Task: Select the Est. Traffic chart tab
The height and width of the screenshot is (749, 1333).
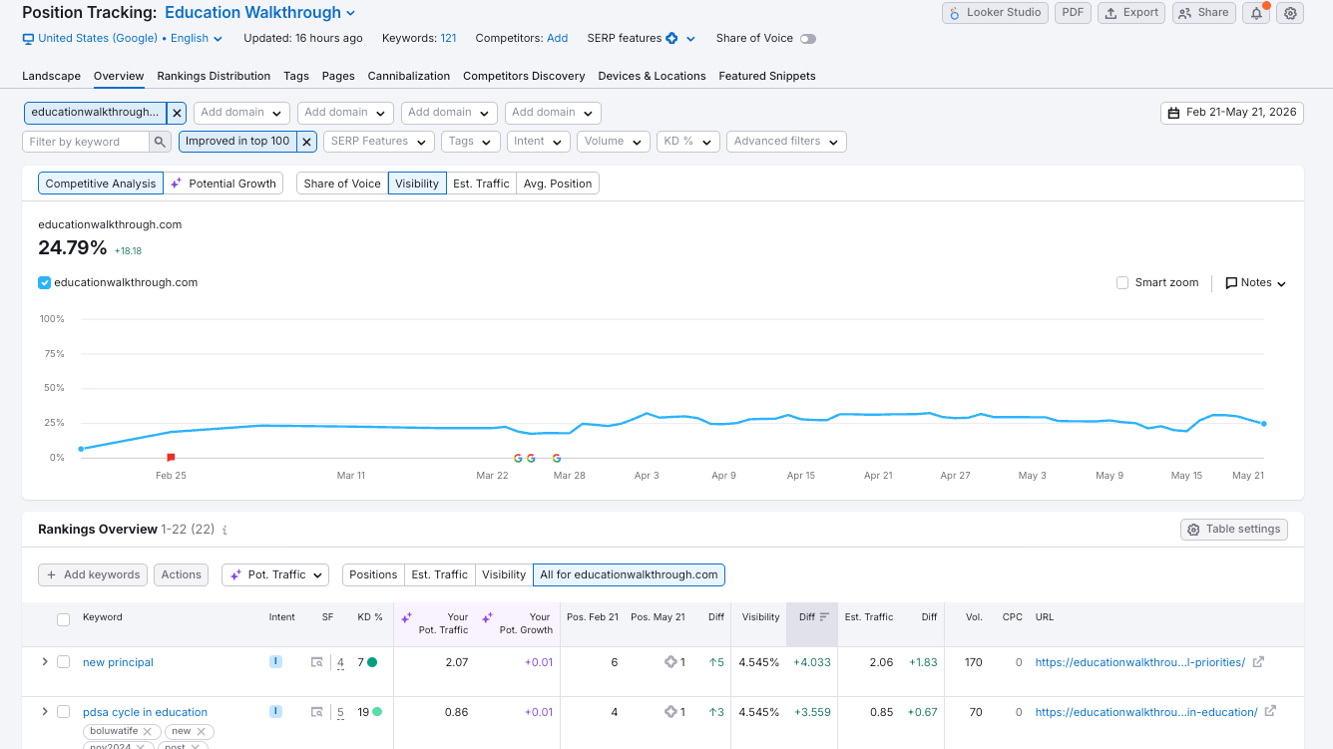Action: (x=481, y=184)
